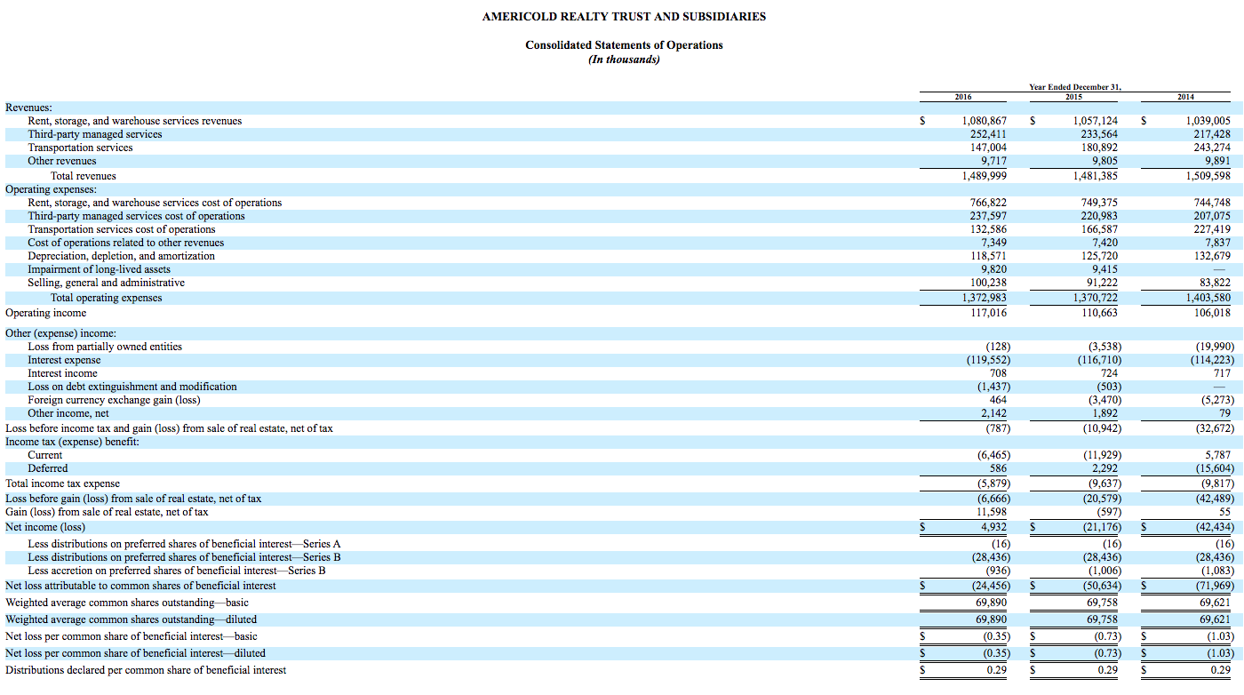The width and height of the screenshot is (1244, 695).
Task: Select total revenues value 1,509,598
Action: [1208, 176]
